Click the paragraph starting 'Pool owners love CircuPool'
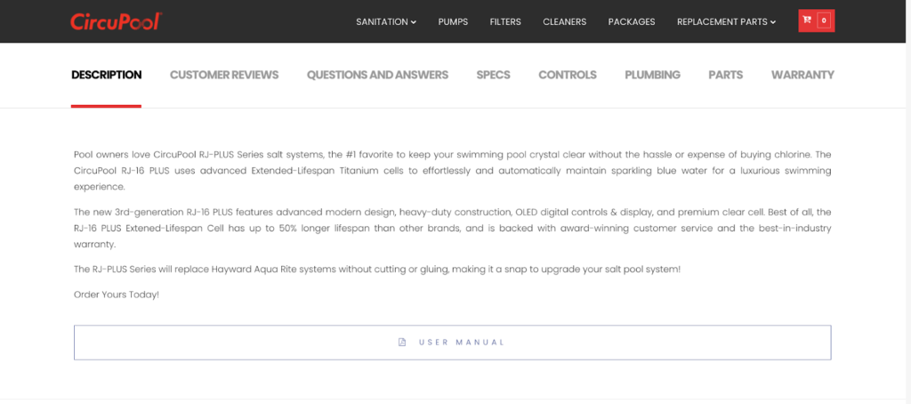The image size is (911, 404). pyautogui.click(x=453, y=172)
